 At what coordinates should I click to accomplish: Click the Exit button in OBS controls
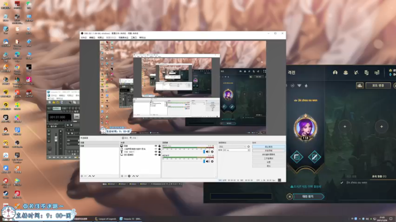pos(268,166)
